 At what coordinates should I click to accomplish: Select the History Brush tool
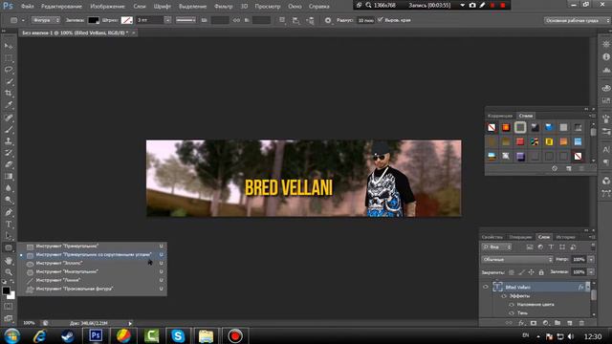9,153
